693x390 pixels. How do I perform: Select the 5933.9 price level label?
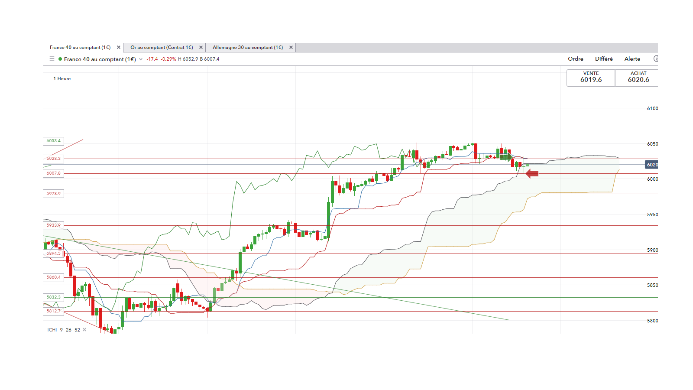coord(54,225)
